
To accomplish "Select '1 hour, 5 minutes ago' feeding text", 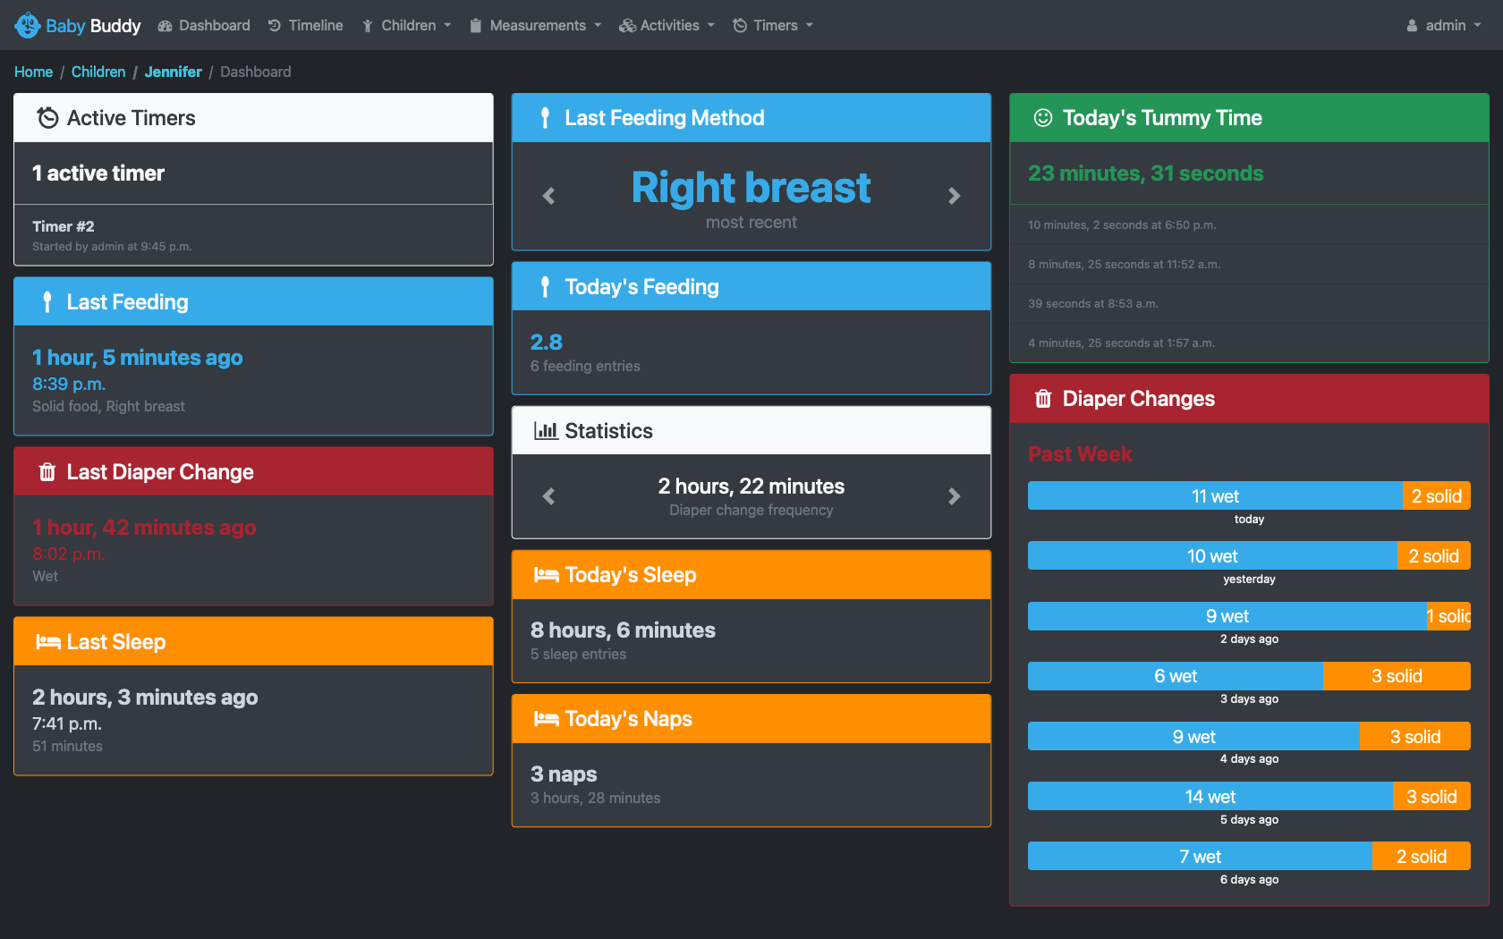I will (x=138, y=358).
